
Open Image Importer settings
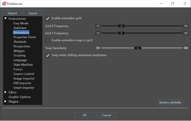point(24,78)
